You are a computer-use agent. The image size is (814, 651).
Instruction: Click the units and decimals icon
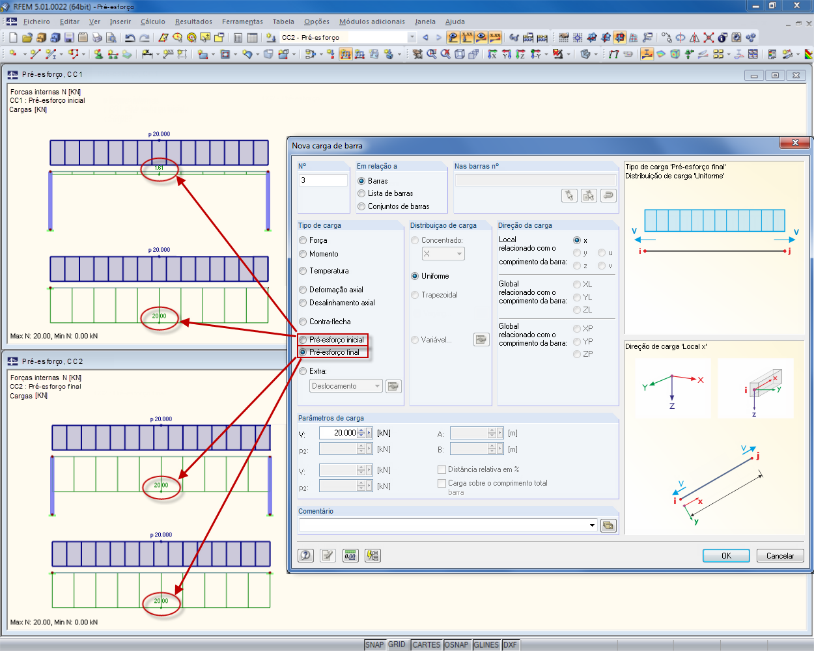[x=350, y=555]
